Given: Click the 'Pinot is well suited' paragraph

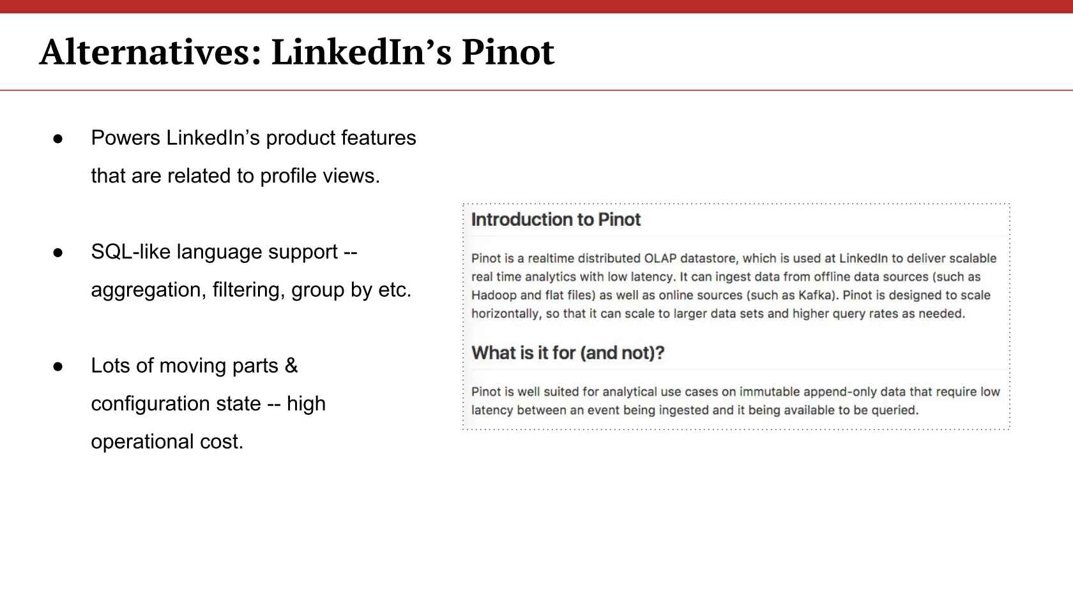Looking at the screenshot, I should [x=736, y=401].
